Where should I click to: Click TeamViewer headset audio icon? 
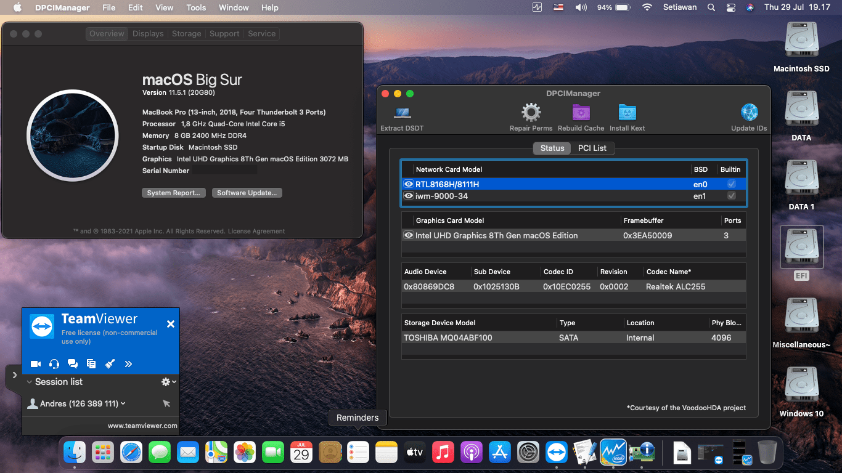54,364
